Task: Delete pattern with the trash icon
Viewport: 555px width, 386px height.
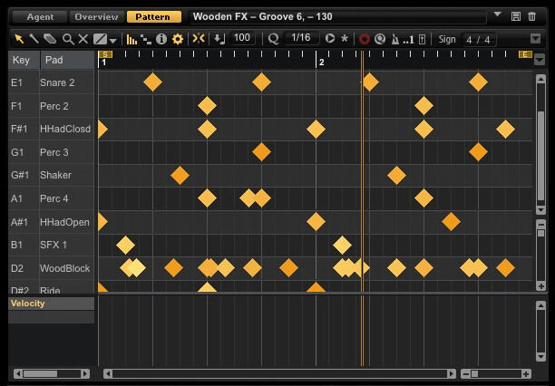Action: (531, 16)
